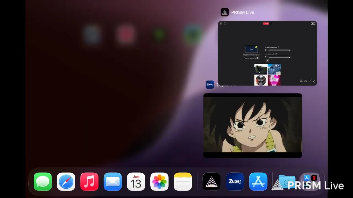
Task: Mute the microphone icon in PRISM Live
Action: pos(266,50)
